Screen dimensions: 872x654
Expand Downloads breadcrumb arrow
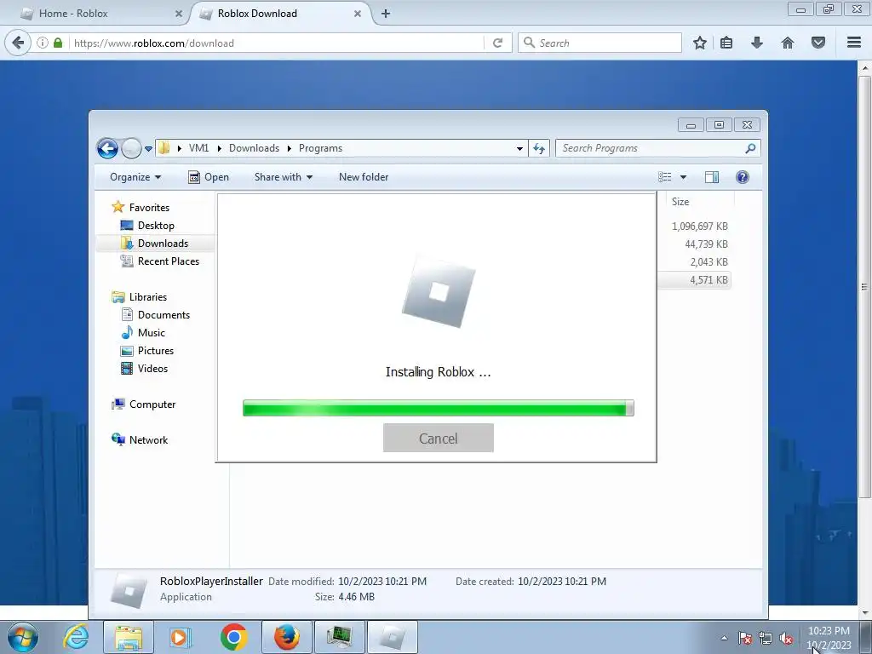290,148
